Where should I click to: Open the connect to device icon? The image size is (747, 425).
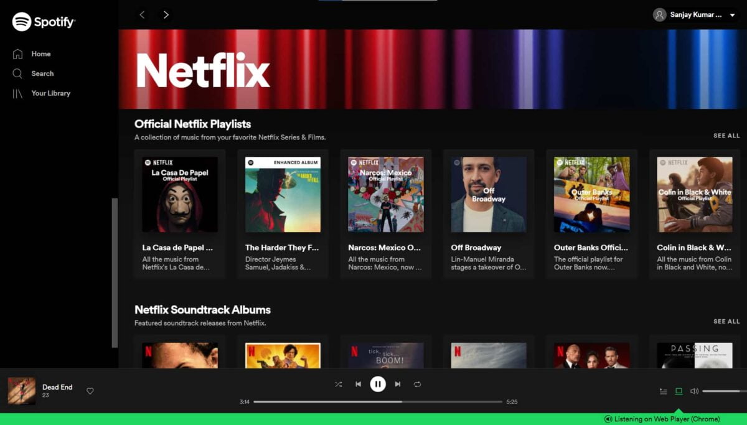click(x=679, y=391)
